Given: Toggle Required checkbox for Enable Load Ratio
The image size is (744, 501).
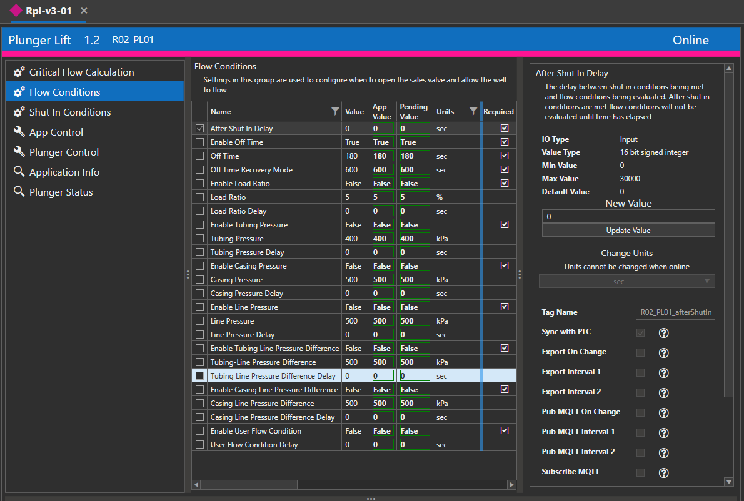Looking at the screenshot, I should [x=505, y=184].
